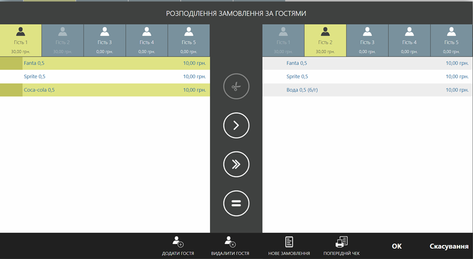Choose Гість 5 in right panel
Screen dimensions: 473x259
coord(451,40)
